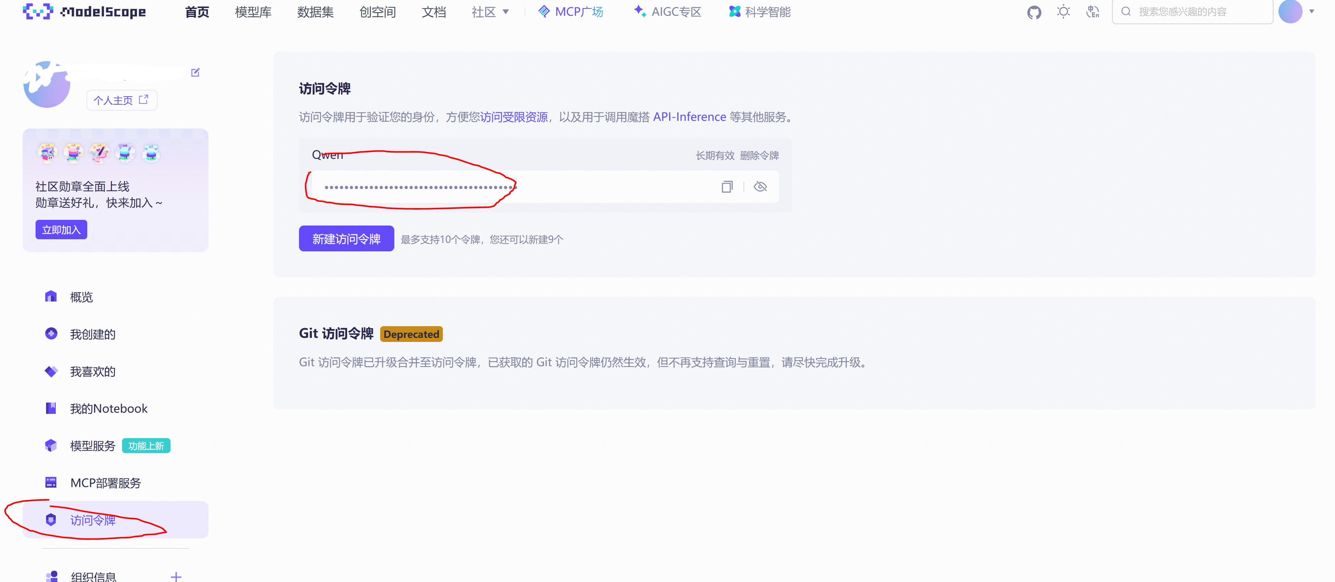Expand the 社区 dropdown menu
This screenshot has height=582, width=1335.
coord(490,12)
